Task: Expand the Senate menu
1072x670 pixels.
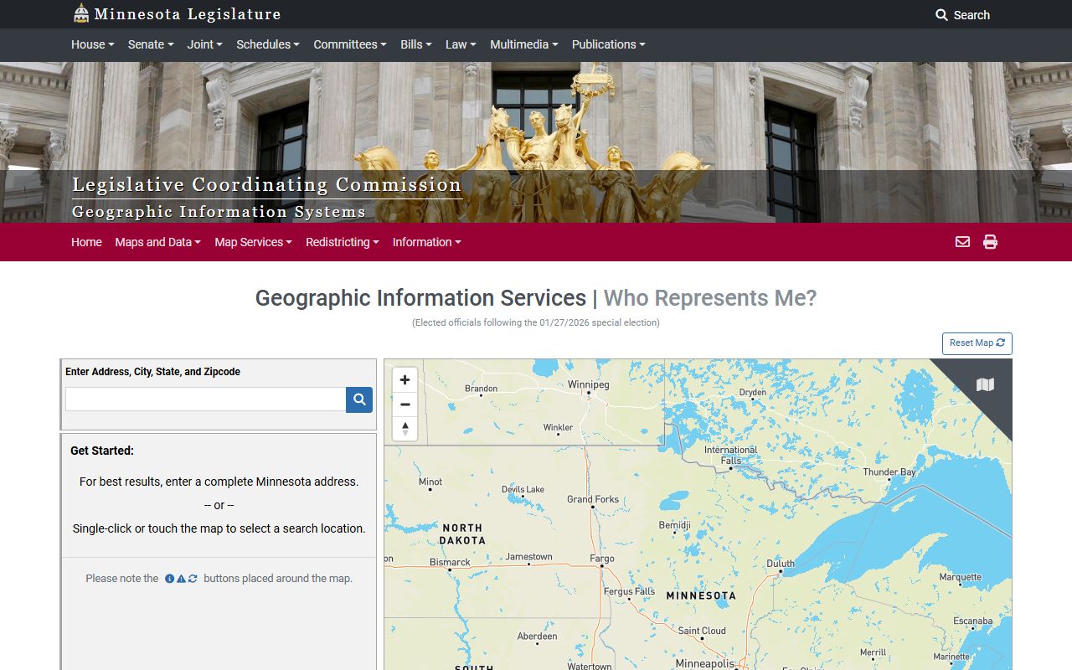Action: tap(151, 44)
